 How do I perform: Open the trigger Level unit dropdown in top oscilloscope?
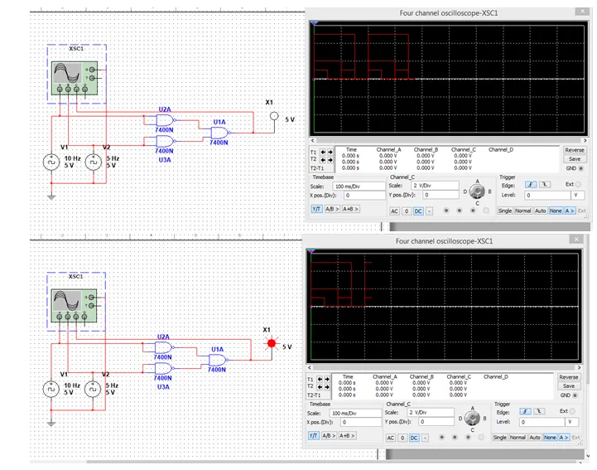click(x=574, y=194)
